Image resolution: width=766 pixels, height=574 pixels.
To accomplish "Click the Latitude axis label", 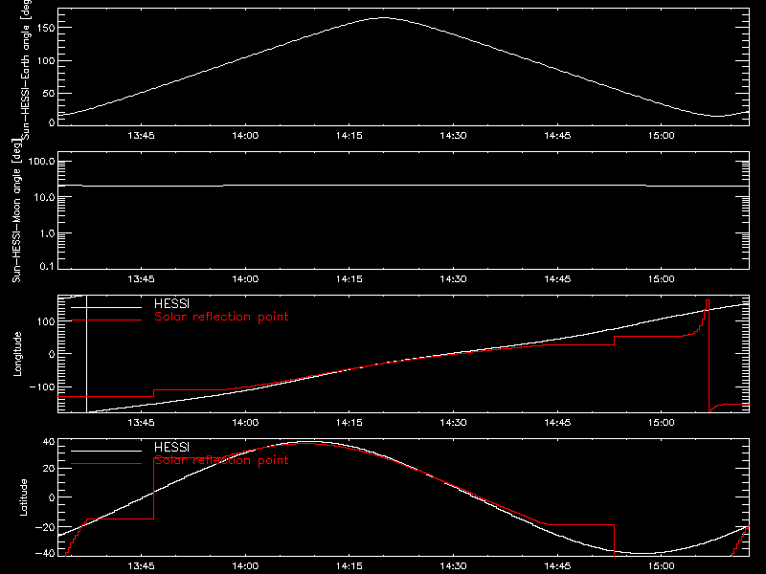I will pyautogui.click(x=23, y=497).
